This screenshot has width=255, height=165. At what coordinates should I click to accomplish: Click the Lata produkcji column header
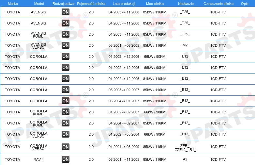pyautogui.click(x=124, y=4)
